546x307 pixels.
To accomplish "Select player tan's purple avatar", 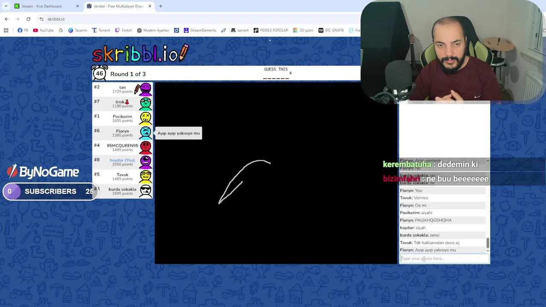I will tap(145, 89).
